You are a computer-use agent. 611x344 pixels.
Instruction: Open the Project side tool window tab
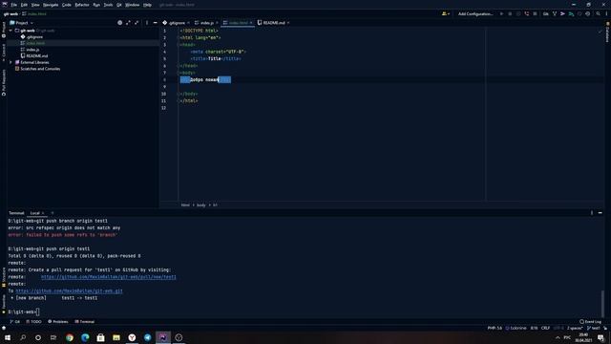coord(4,30)
